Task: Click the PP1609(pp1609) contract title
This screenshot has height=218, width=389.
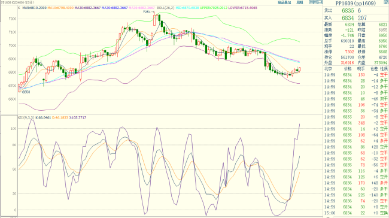Action: tap(355, 3)
